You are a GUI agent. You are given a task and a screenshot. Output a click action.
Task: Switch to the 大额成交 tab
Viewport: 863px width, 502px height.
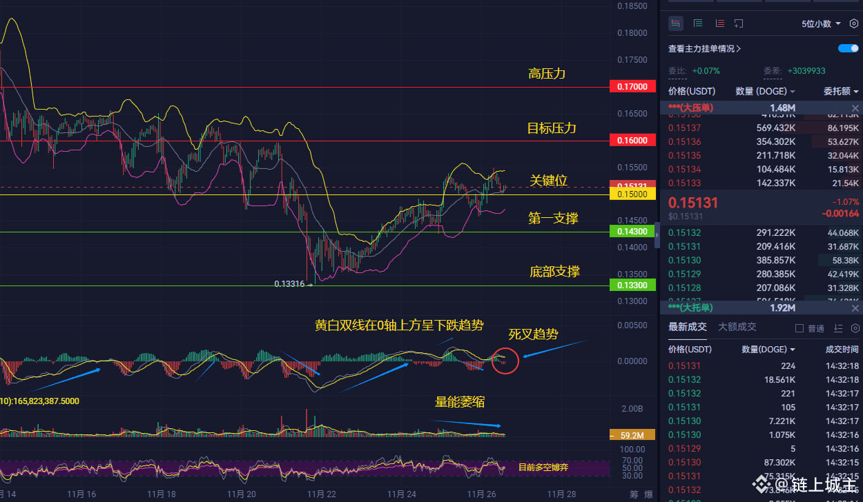pos(737,328)
